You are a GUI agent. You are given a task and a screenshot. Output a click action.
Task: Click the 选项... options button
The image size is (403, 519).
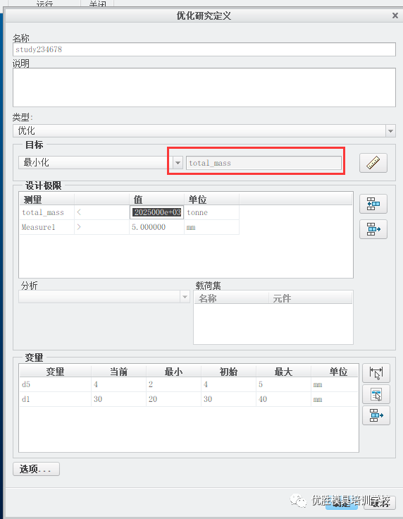[x=37, y=469]
